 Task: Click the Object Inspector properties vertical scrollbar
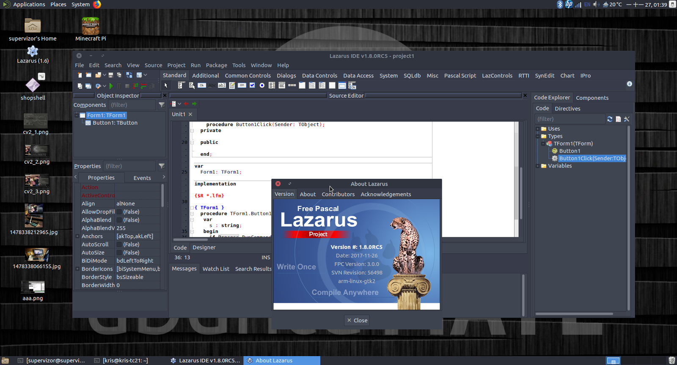(162, 195)
